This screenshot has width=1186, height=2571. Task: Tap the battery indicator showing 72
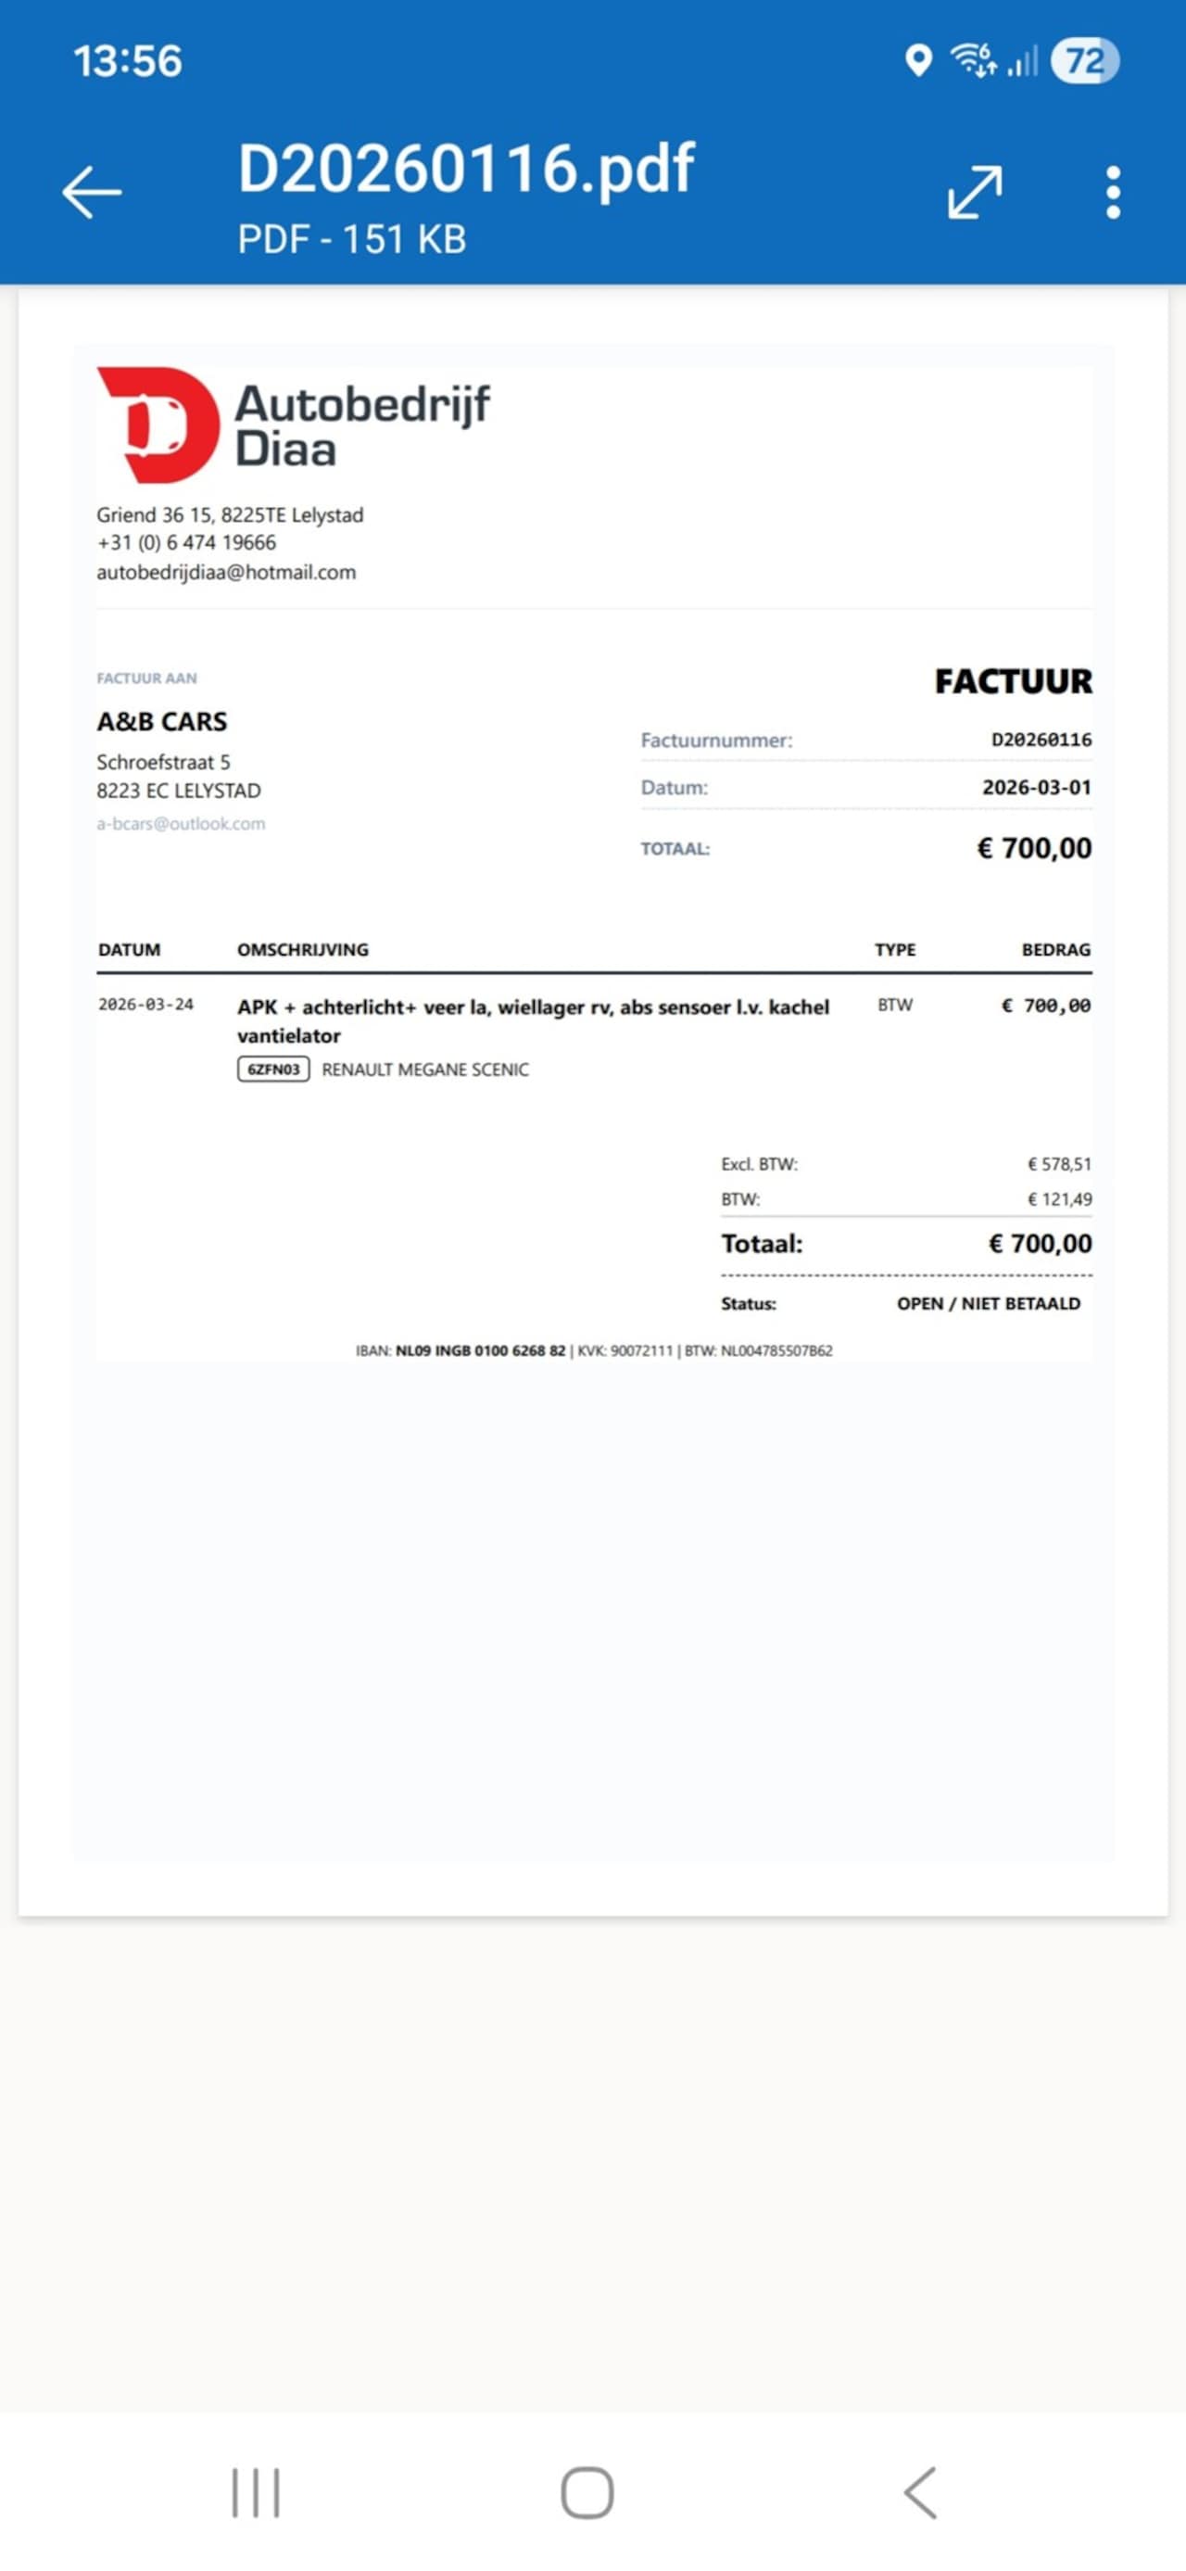click(1085, 61)
